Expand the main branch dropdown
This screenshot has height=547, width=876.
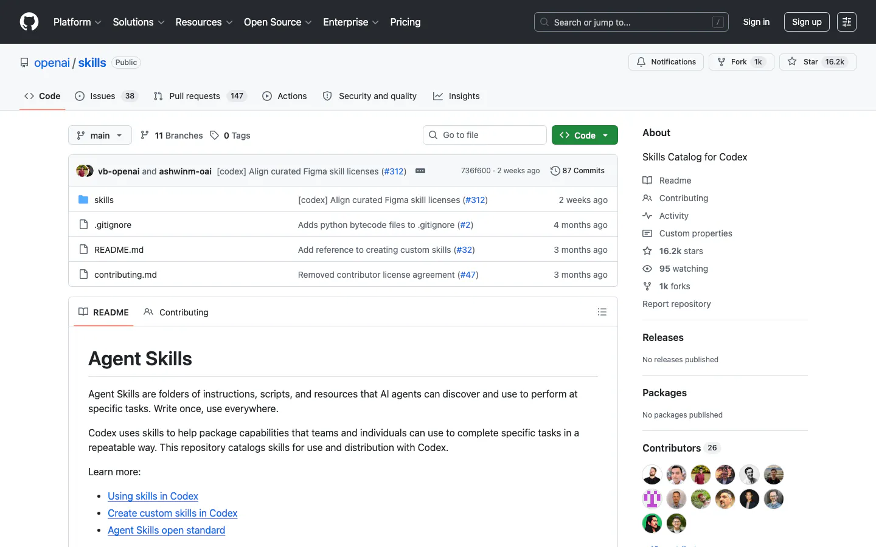point(100,135)
